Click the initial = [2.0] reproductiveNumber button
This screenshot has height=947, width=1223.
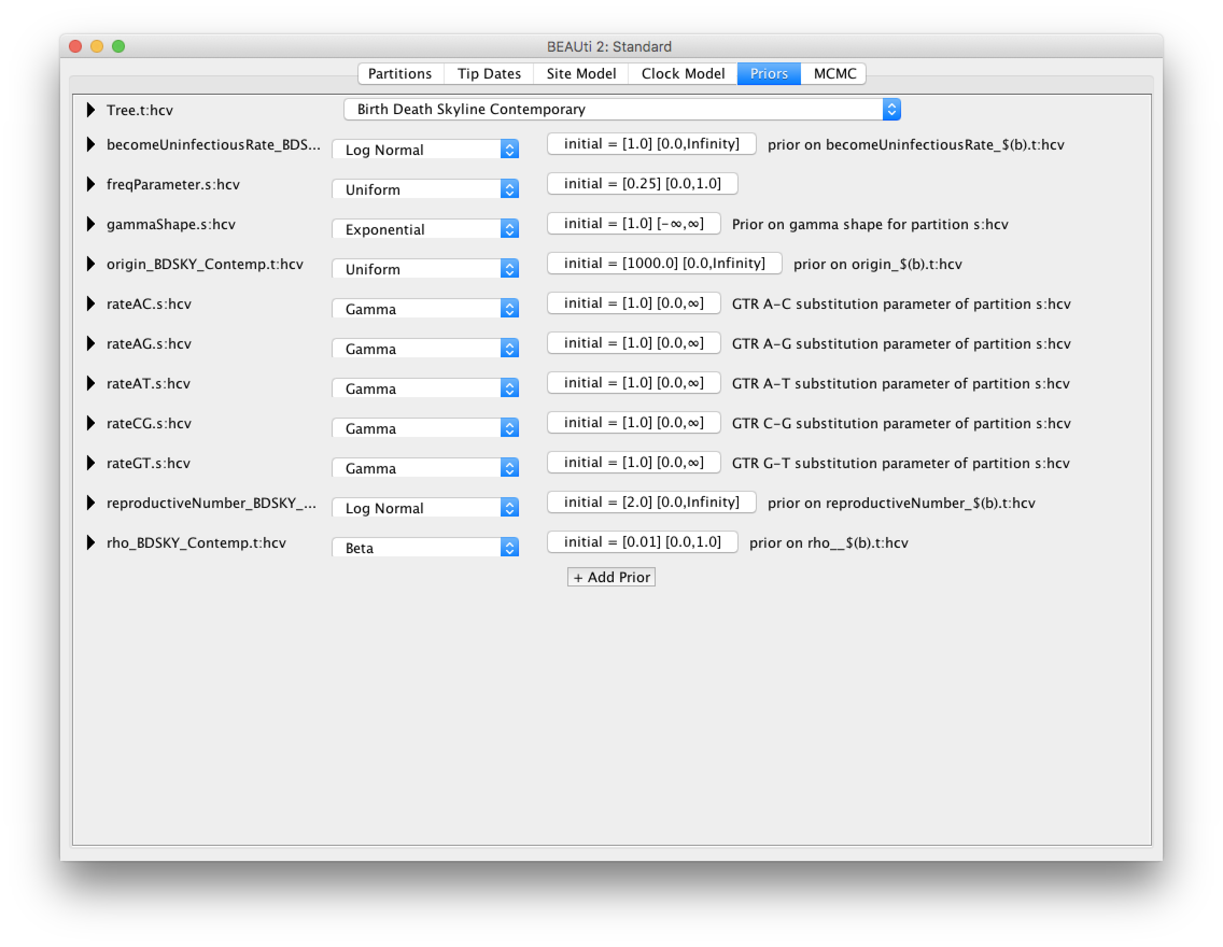pos(651,502)
